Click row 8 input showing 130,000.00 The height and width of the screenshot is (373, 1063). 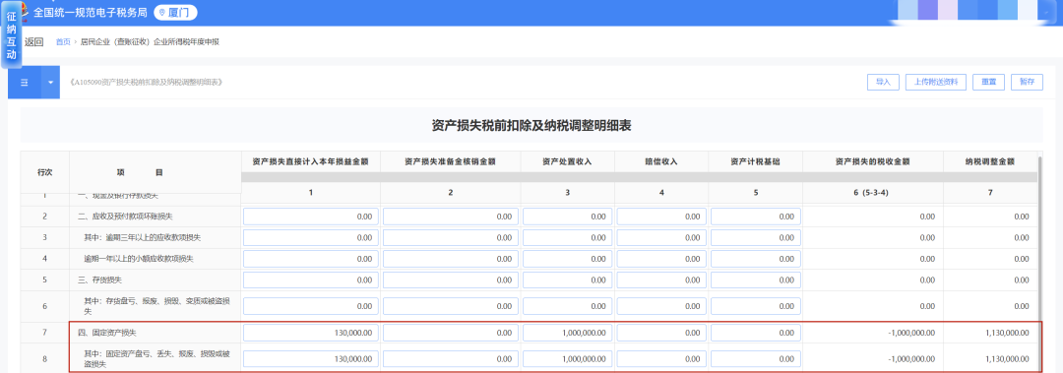[x=310, y=358]
